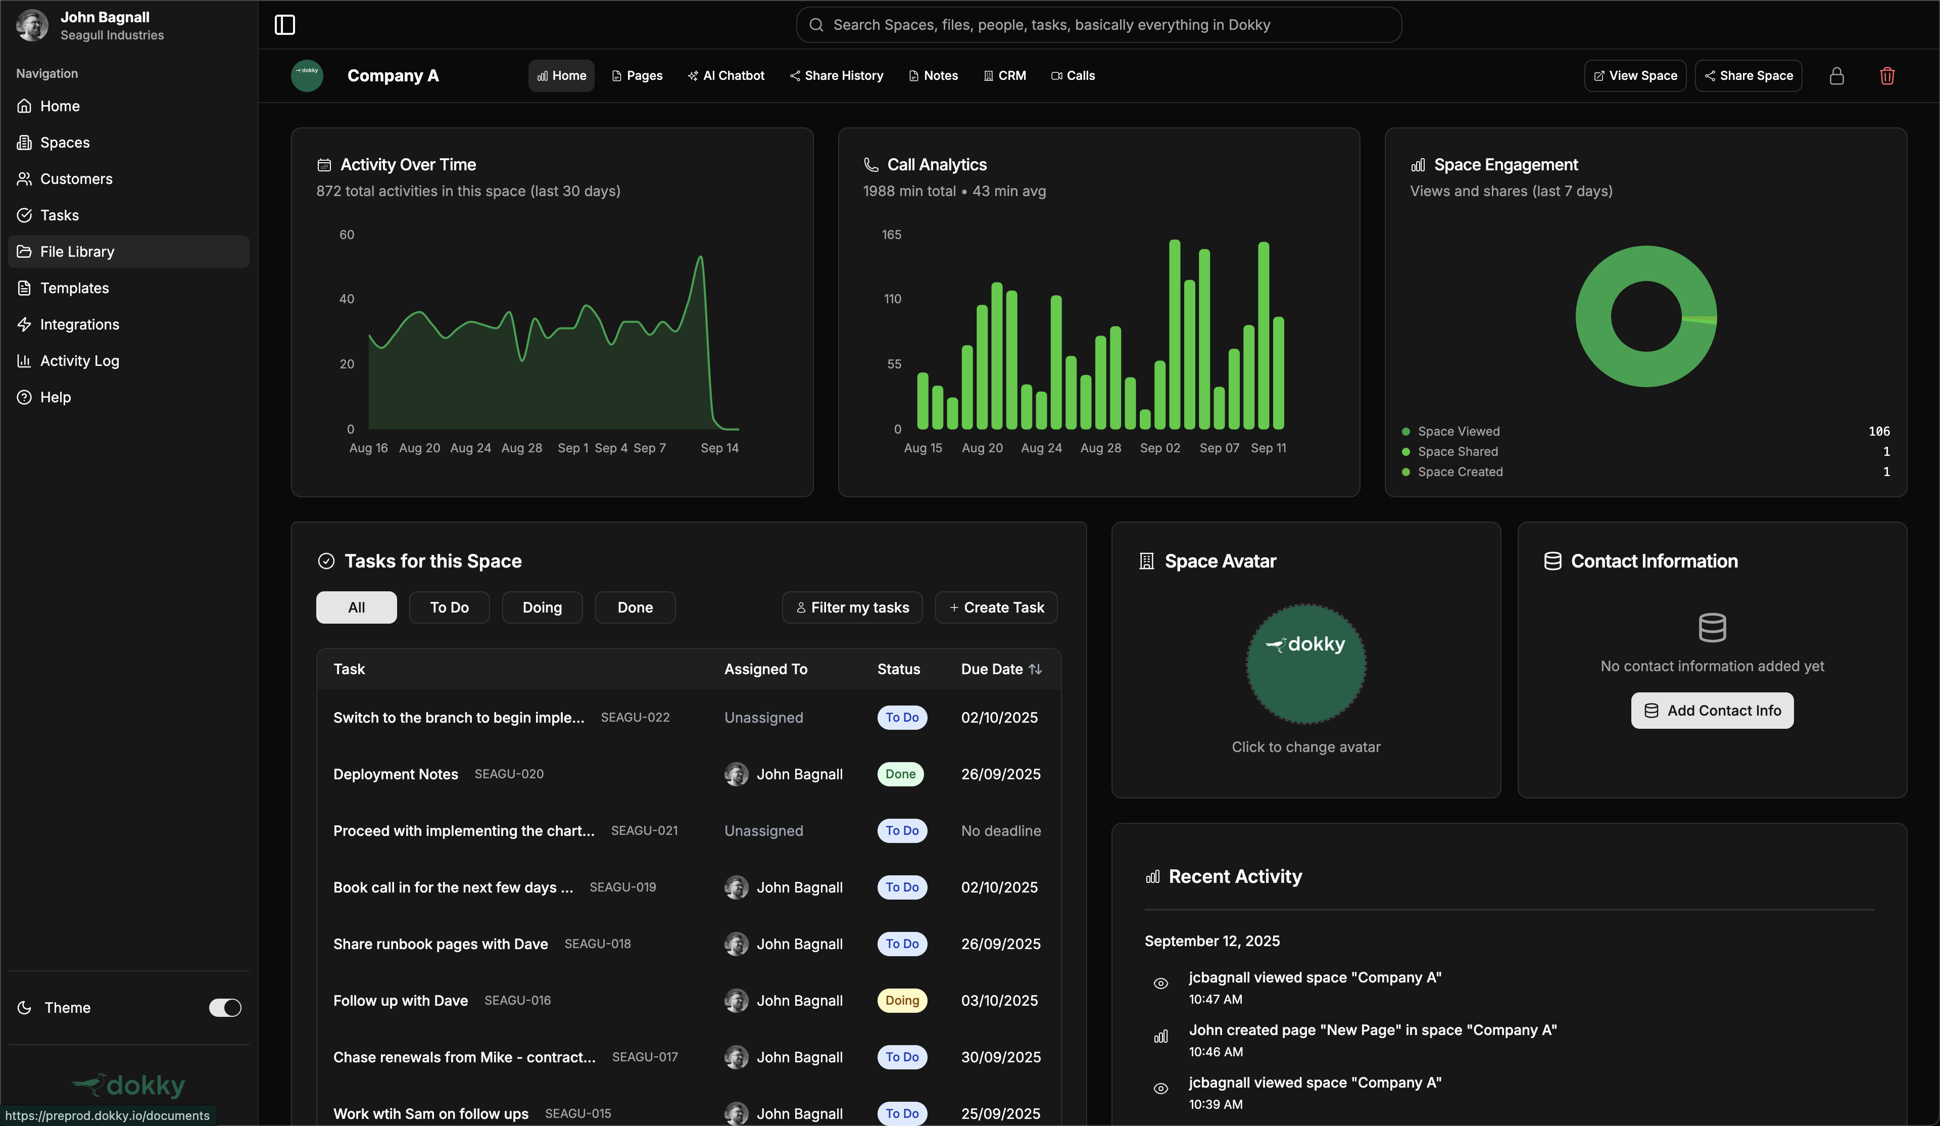Click the Create Task button

(996, 607)
